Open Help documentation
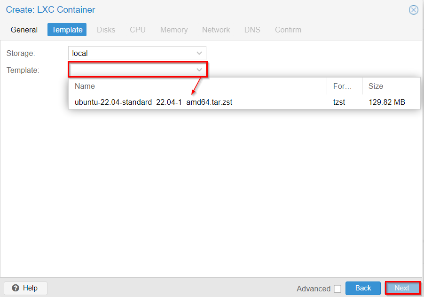This screenshot has height=297, width=424. pyautogui.click(x=26, y=288)
